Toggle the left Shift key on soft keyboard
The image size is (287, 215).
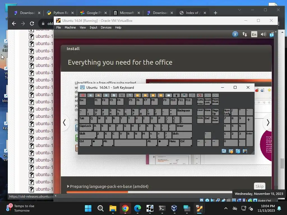tap(88, 135)
